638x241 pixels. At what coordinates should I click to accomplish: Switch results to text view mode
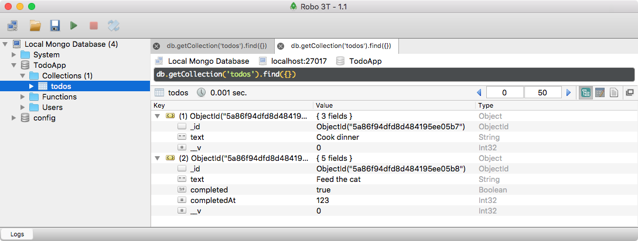[x=614, y=92]
